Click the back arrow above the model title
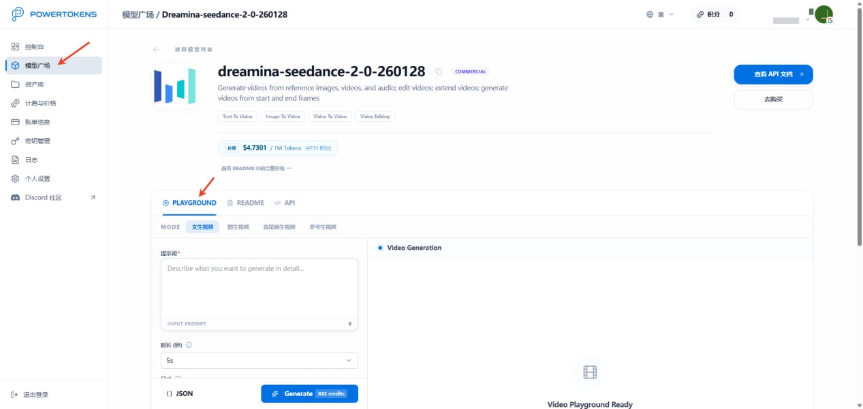 tap(156, 50)
